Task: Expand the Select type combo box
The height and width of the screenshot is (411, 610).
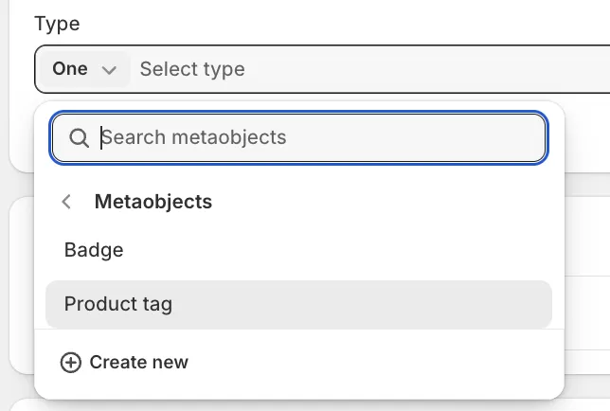Action: [x=360, y=69]
